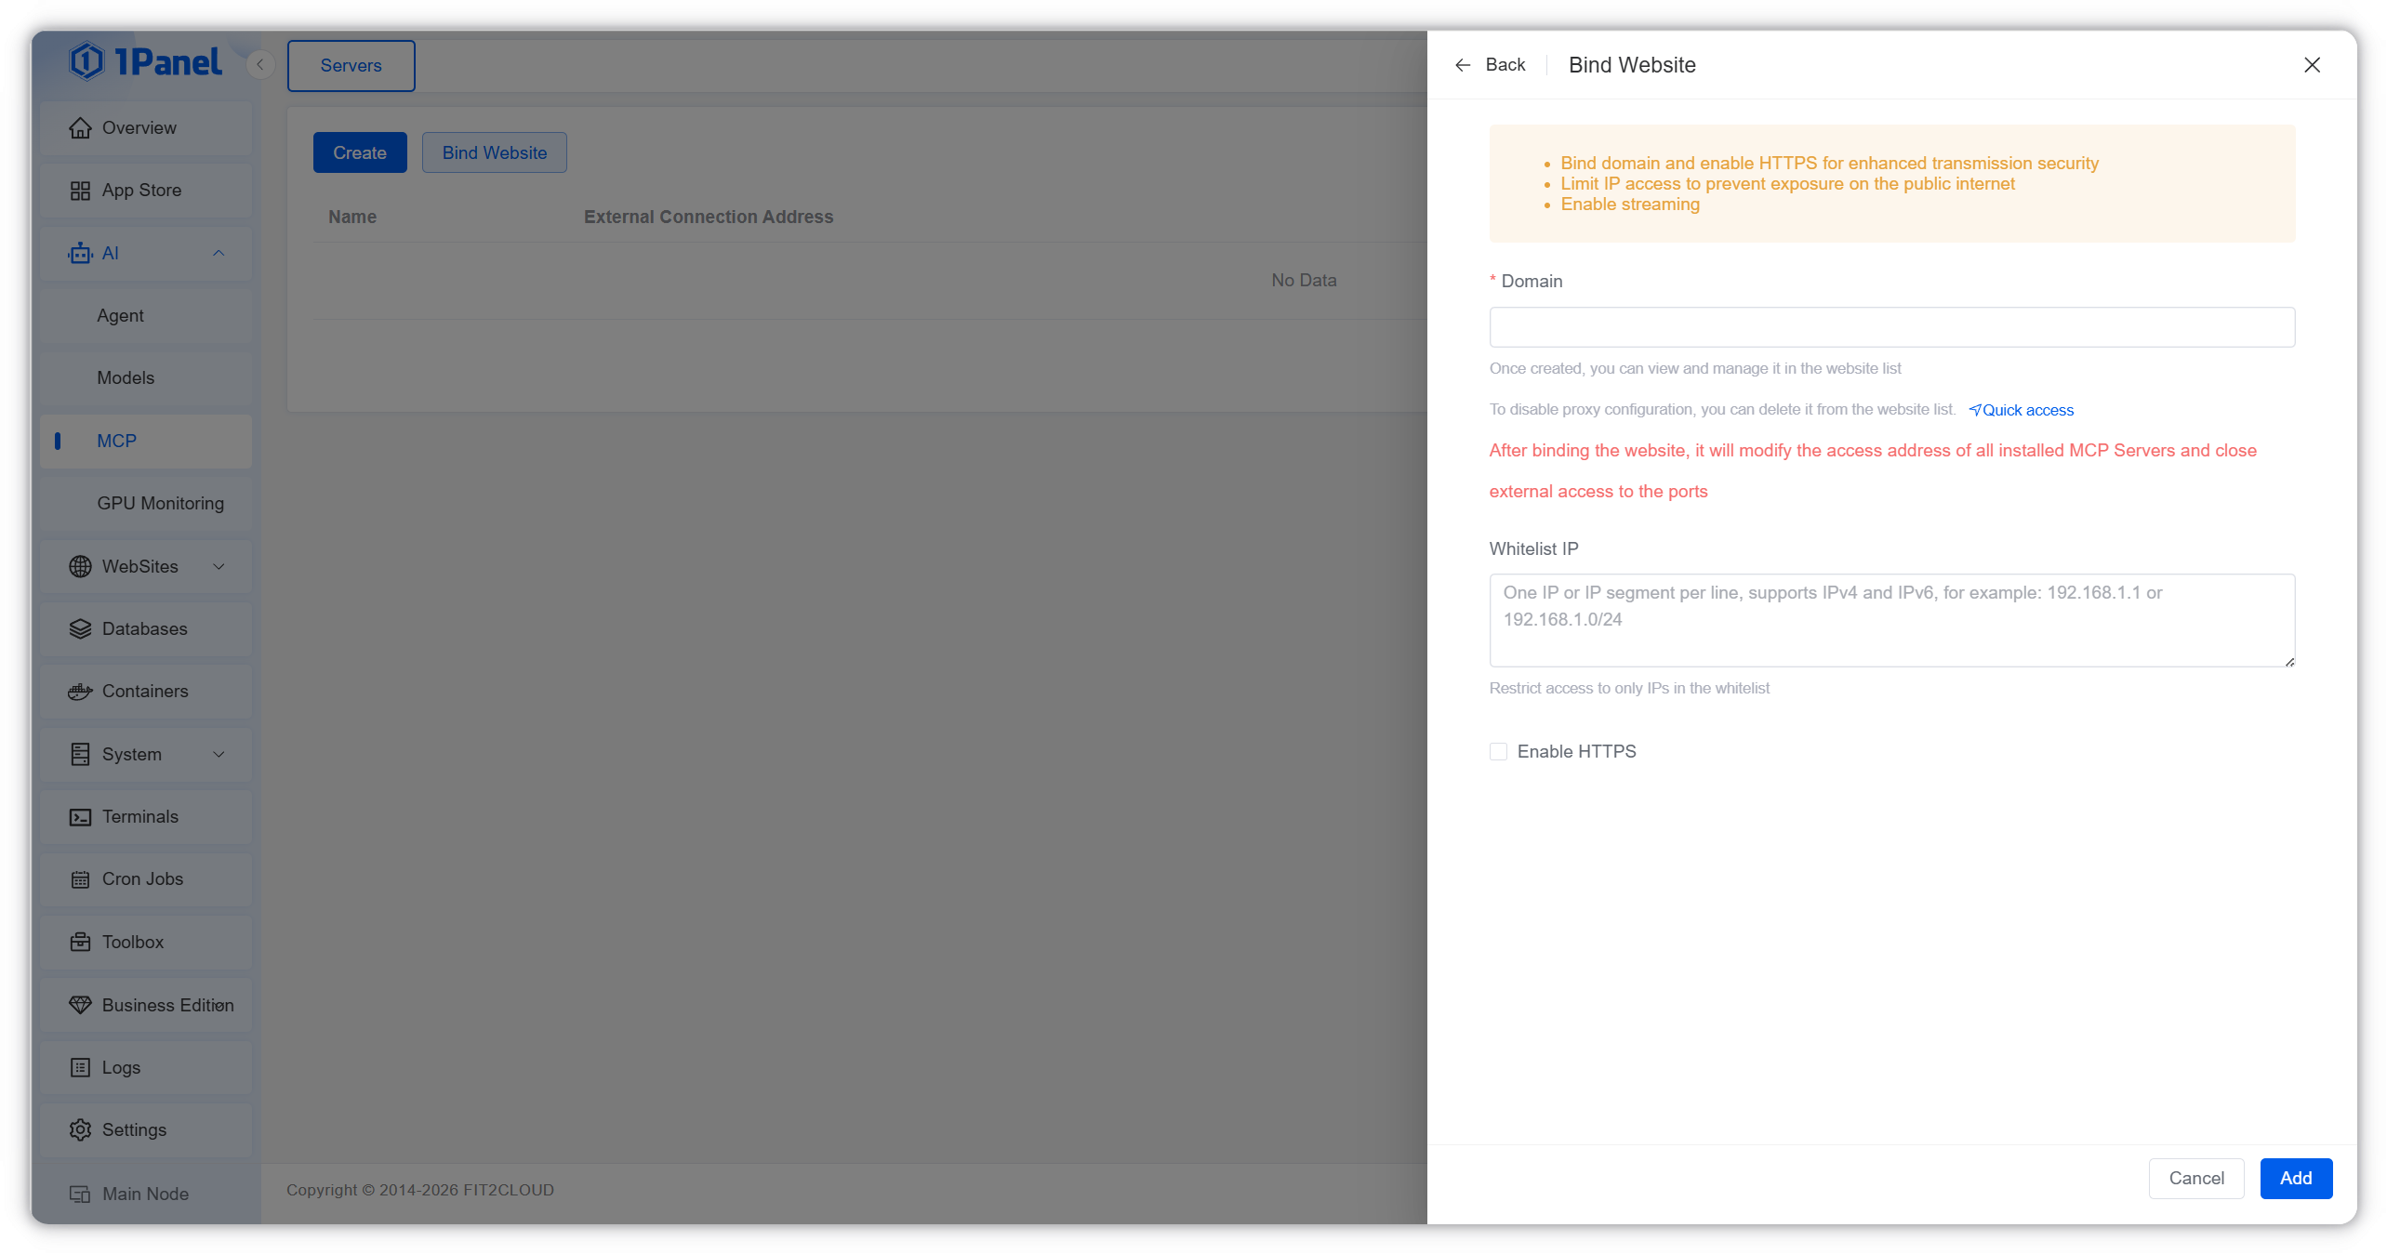Image resolution: width=2387 pixels, height=1254 pixels.
Task: Focus the Domain input field
Action: click(x=1892, y=327)
